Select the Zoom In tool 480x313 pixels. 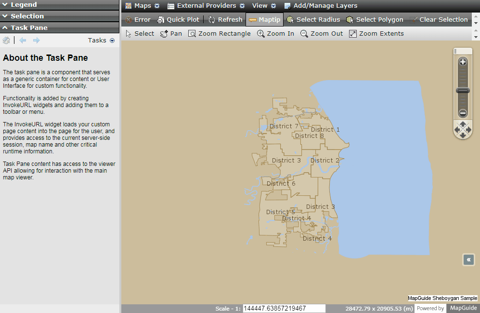coord(275,33)
